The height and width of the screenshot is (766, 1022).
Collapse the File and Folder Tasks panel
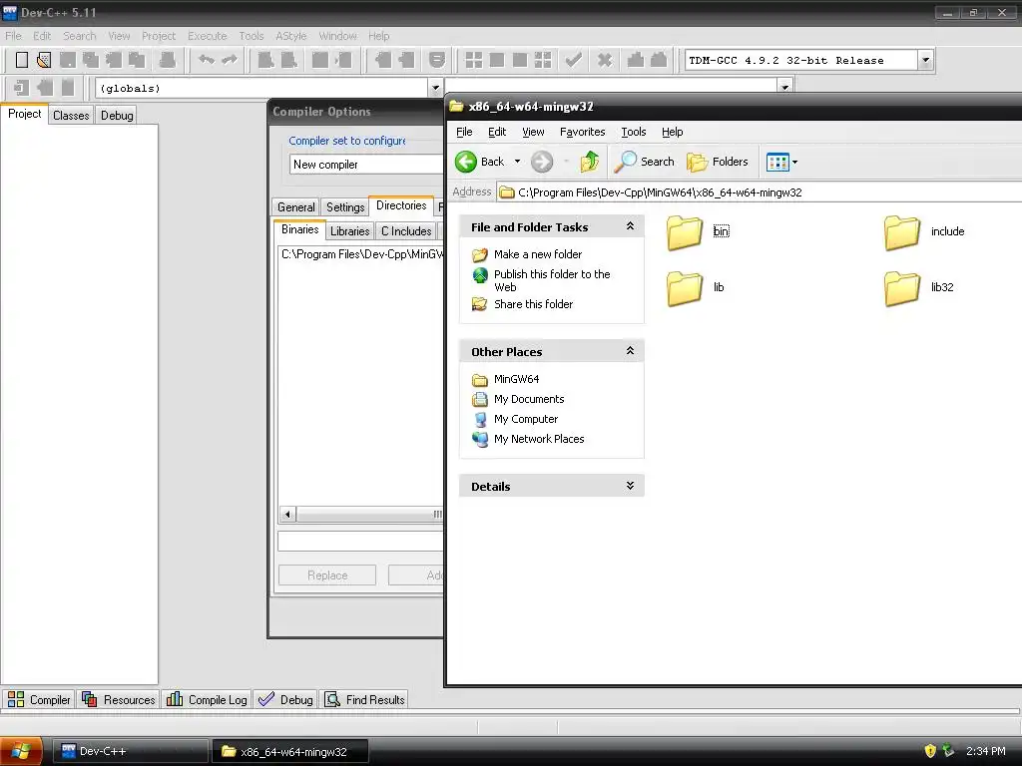(x=630, y=226)
